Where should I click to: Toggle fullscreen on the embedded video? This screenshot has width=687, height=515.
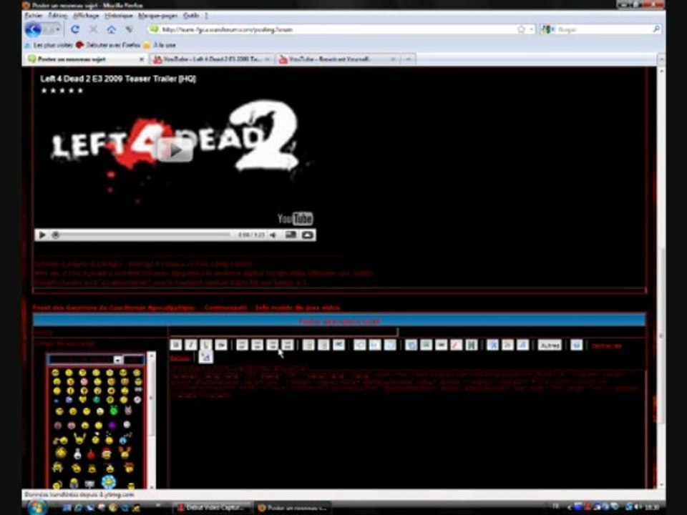(308, 235)
